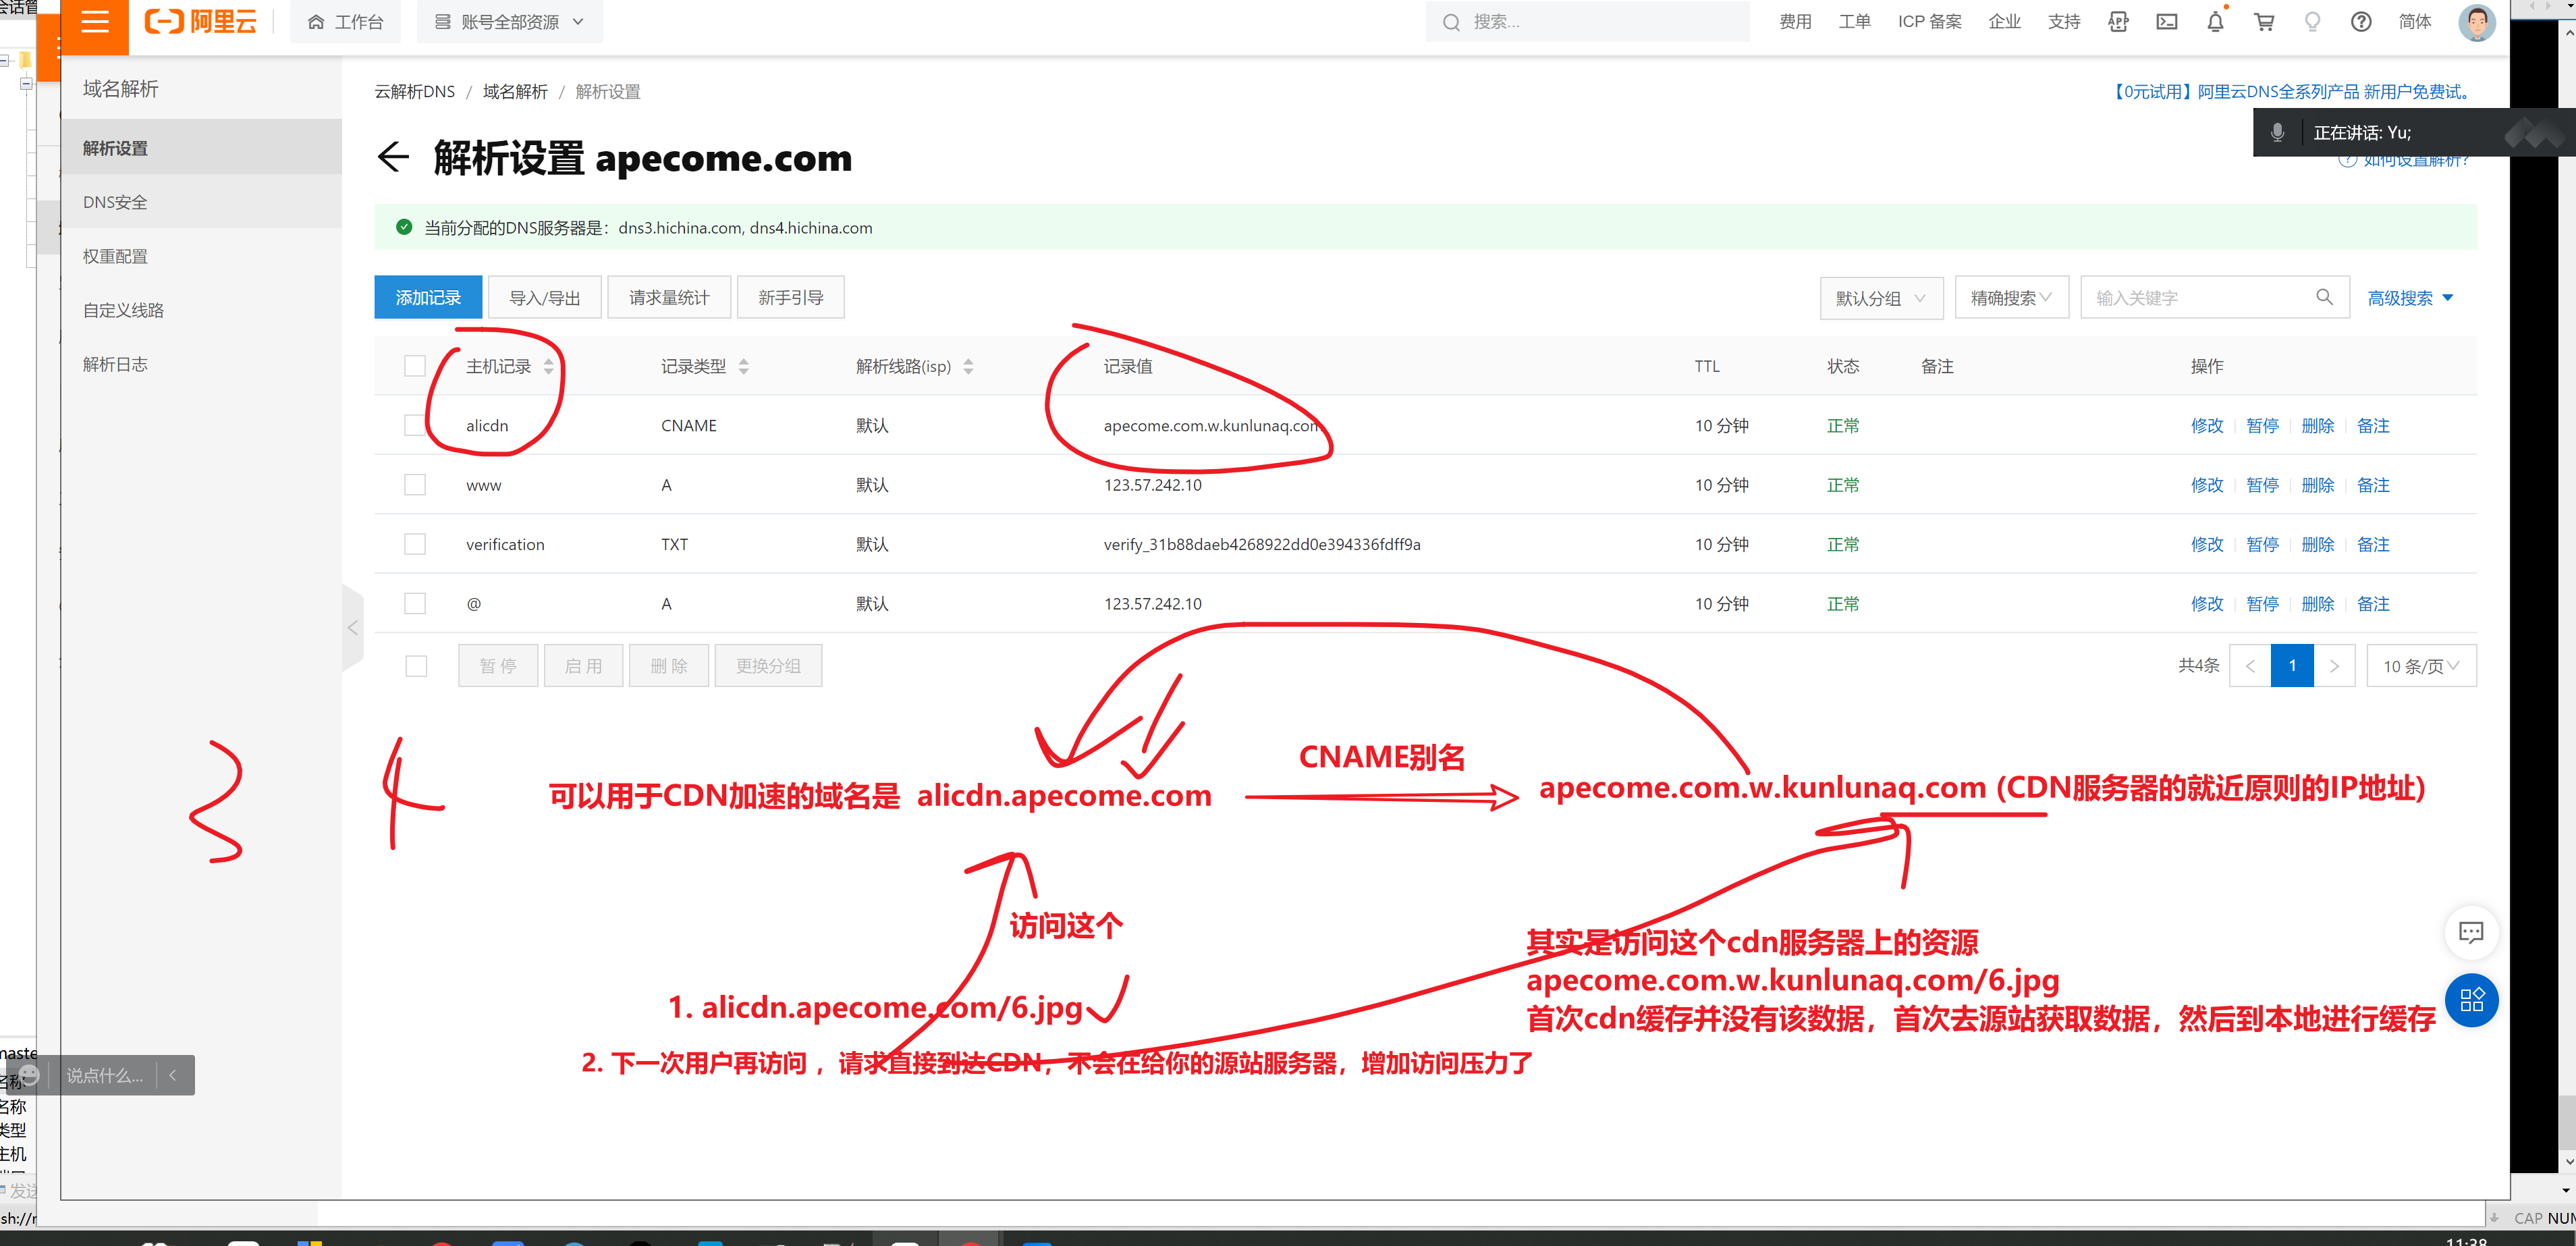2576x1246 pixels.
Task: Go back with the left arrow icon
Action: coord(393,157)
